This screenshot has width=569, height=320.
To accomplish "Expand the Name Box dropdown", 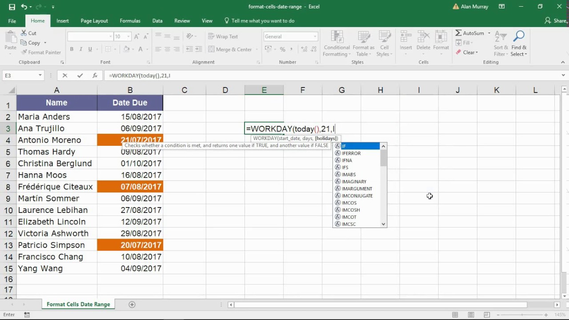I will 40,76.
